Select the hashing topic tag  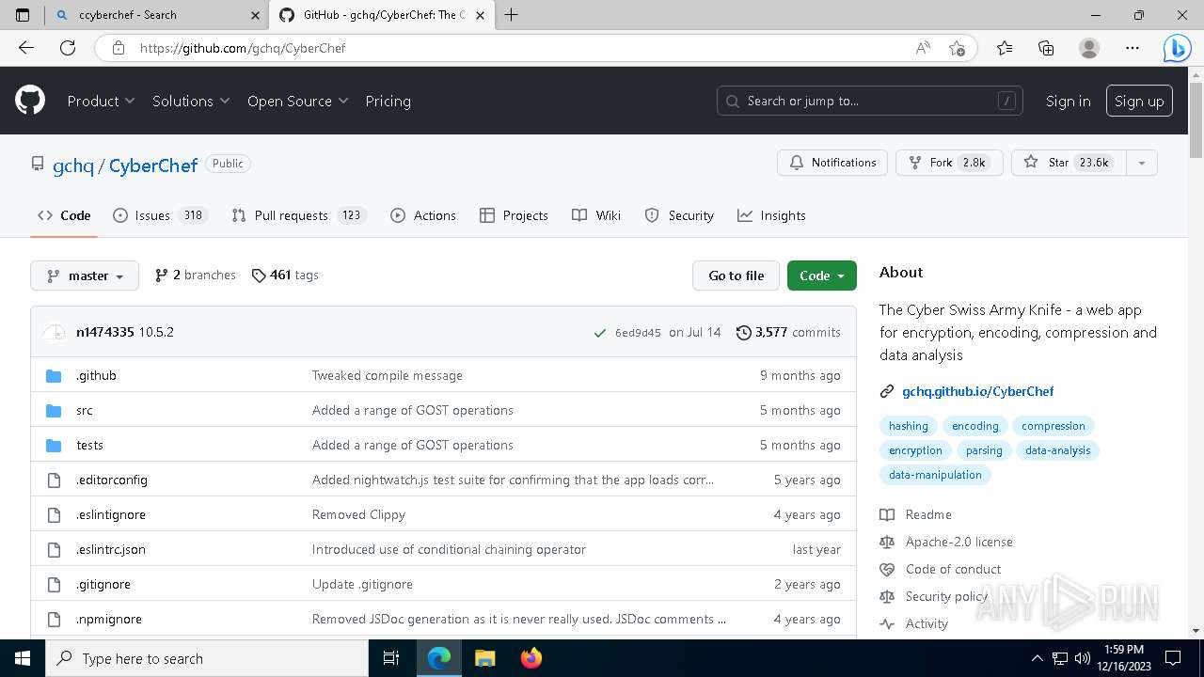click(x=909, y=426)
